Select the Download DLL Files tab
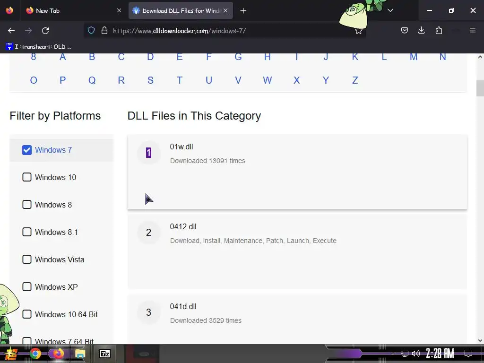This screenshot has width=484, height=363. [181, 10]
